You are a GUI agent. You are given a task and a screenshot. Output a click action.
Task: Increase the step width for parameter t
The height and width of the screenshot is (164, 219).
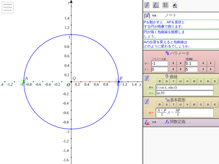tap(211, 69)
